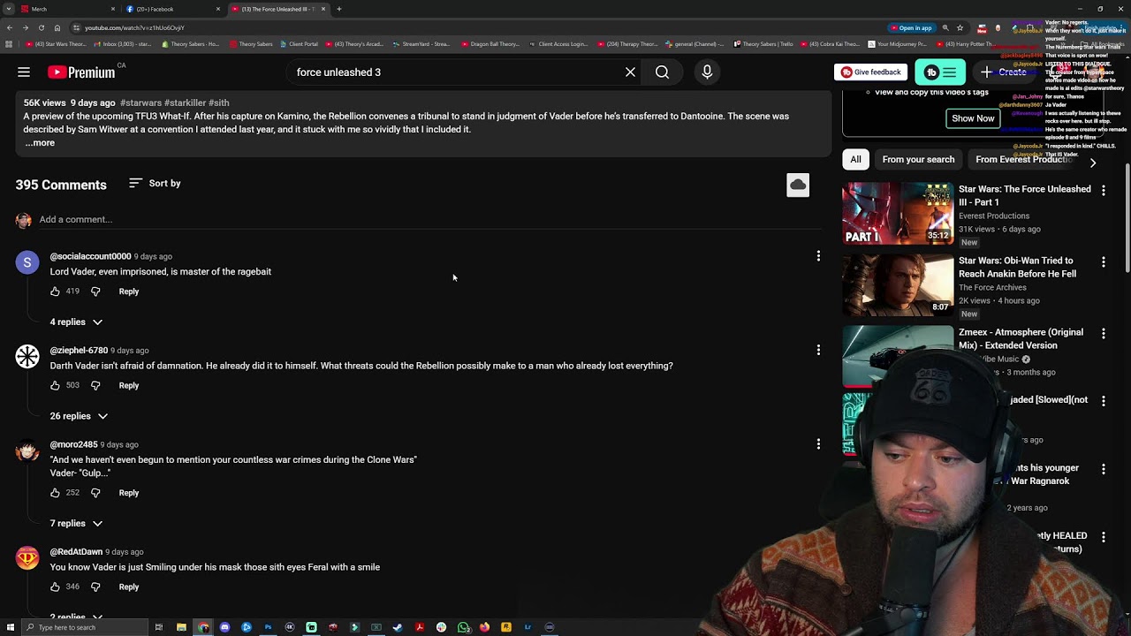Reply to @moro2485 comment
1131x636 pixels.
[x=129, y=493]
